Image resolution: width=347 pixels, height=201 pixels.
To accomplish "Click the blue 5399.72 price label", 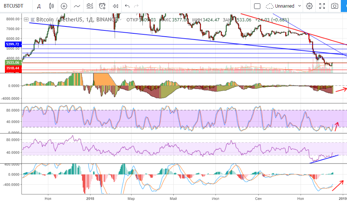I will tap(12, 44).
